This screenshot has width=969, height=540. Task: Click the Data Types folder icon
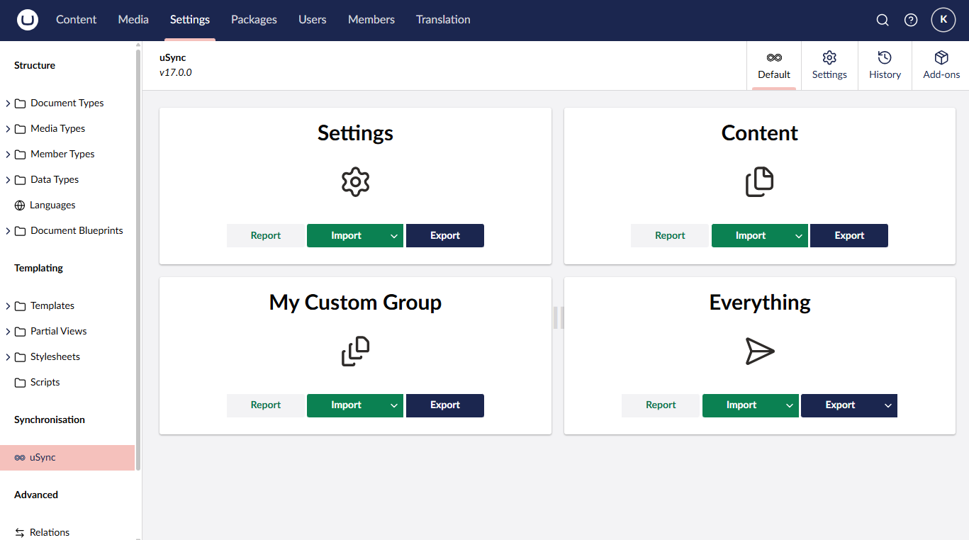(x=21, y=180)
